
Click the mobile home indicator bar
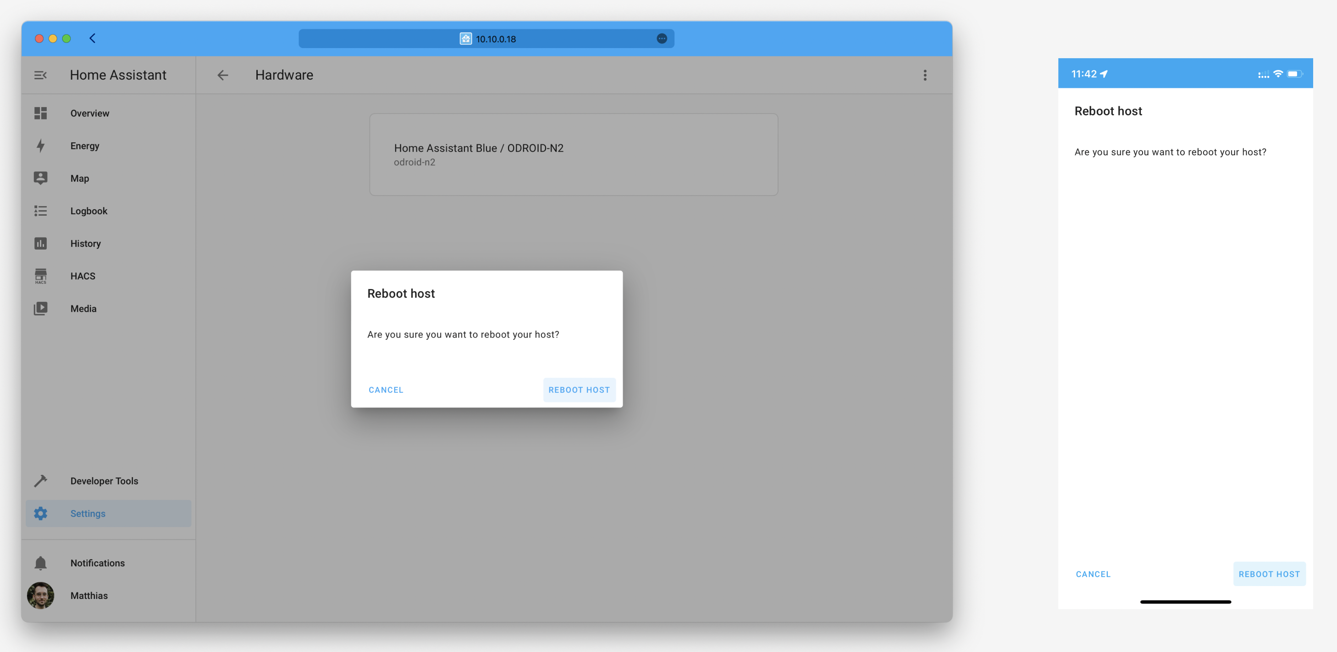point(1185,602)
